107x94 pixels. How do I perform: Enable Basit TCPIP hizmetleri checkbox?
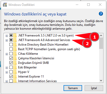11,49
